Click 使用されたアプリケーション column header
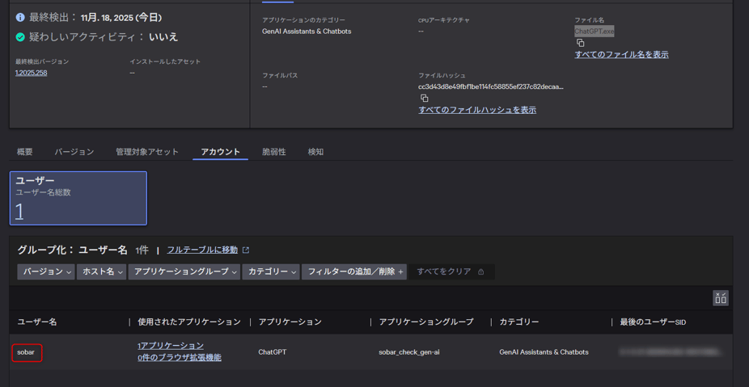The image size is (749, 387). tap(189, 322)
